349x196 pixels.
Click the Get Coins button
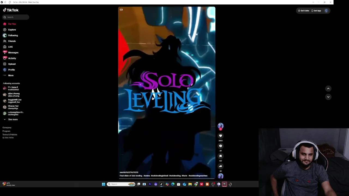[x=303, y=11]
